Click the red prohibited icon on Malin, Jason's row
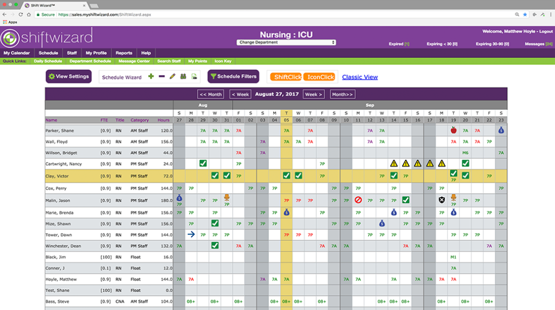 tap(358, 200)
